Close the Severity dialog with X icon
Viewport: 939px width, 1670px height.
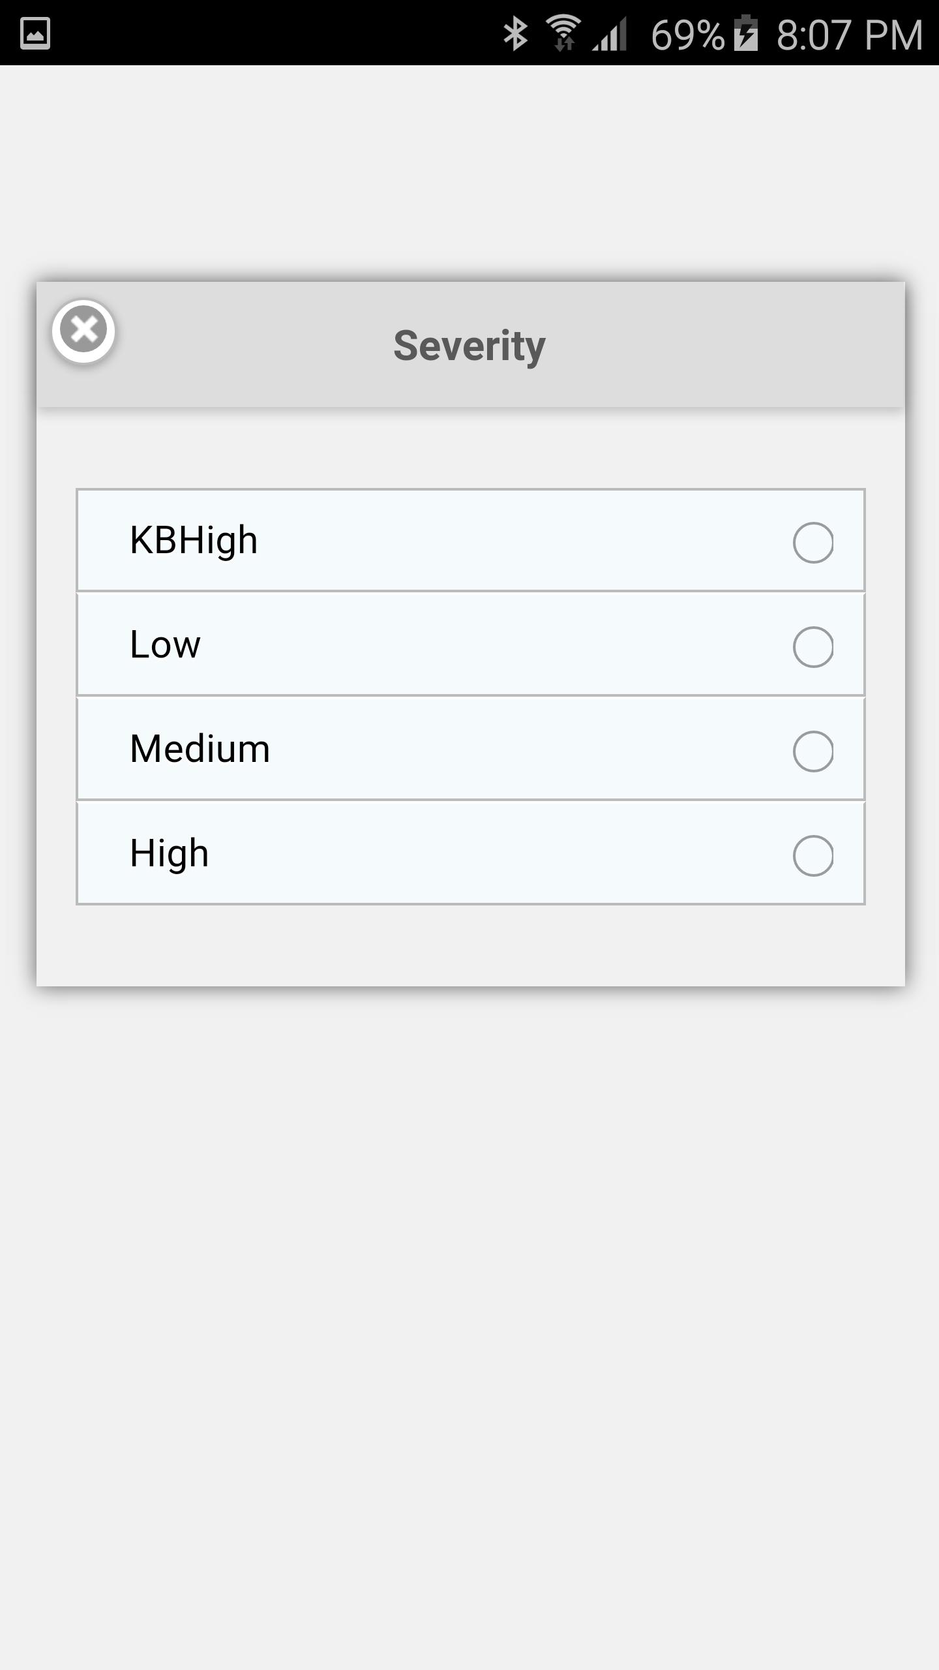coord(83,331)
